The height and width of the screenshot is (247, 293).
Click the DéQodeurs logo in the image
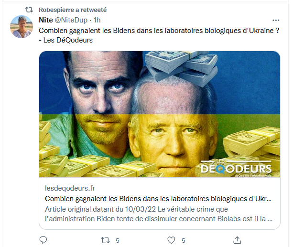236,168
